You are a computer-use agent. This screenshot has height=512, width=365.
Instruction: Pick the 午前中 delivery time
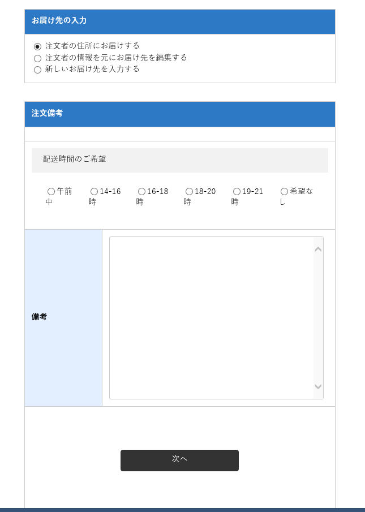click(x=51, y=191)
